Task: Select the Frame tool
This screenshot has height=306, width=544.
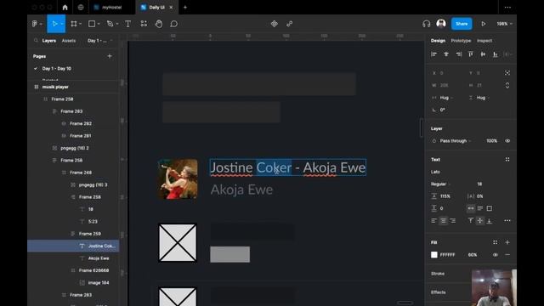Action: click(74, 24)
